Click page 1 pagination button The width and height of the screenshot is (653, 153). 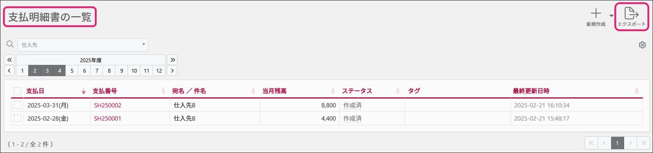pyautogui.click(x=617, y=143)
